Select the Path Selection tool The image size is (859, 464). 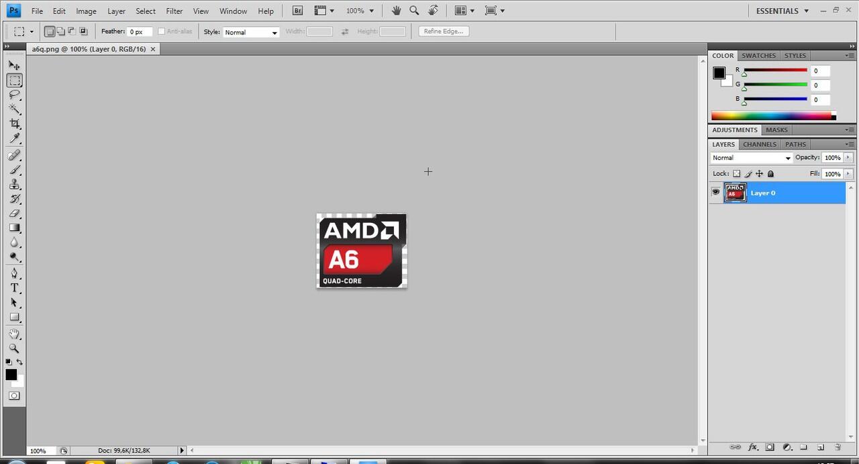pos(14,303)
